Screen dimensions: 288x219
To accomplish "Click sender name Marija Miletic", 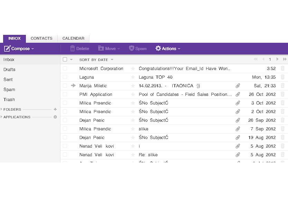I will coord(93,86).
